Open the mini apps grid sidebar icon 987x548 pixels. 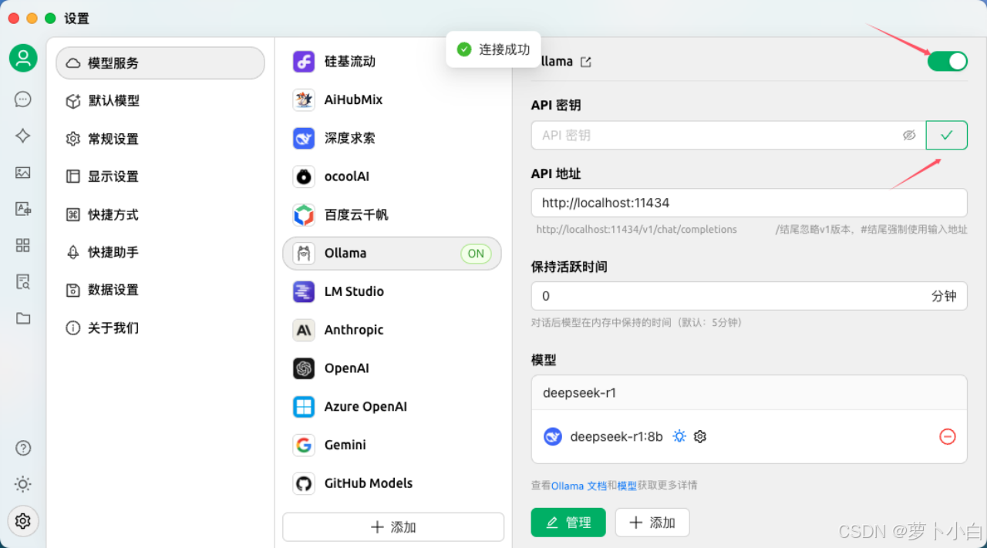pos(23,245)
